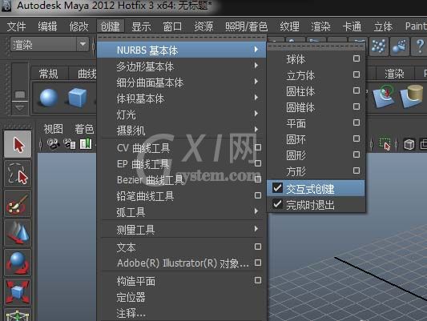
Task: Expand the 细分曲面基本体 submenu
Action: [181, 82]
